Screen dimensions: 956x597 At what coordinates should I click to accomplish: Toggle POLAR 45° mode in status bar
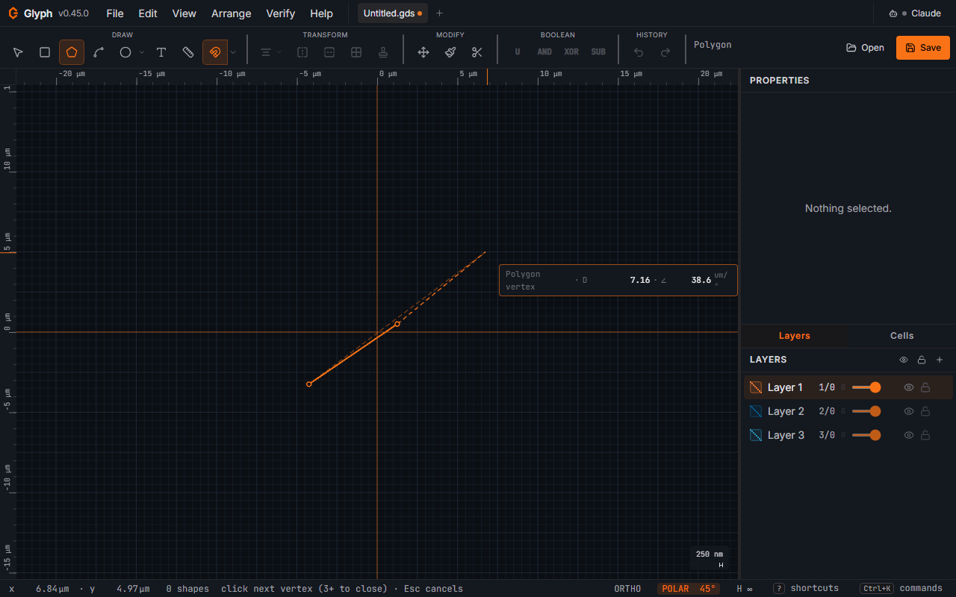click(689, 589)
